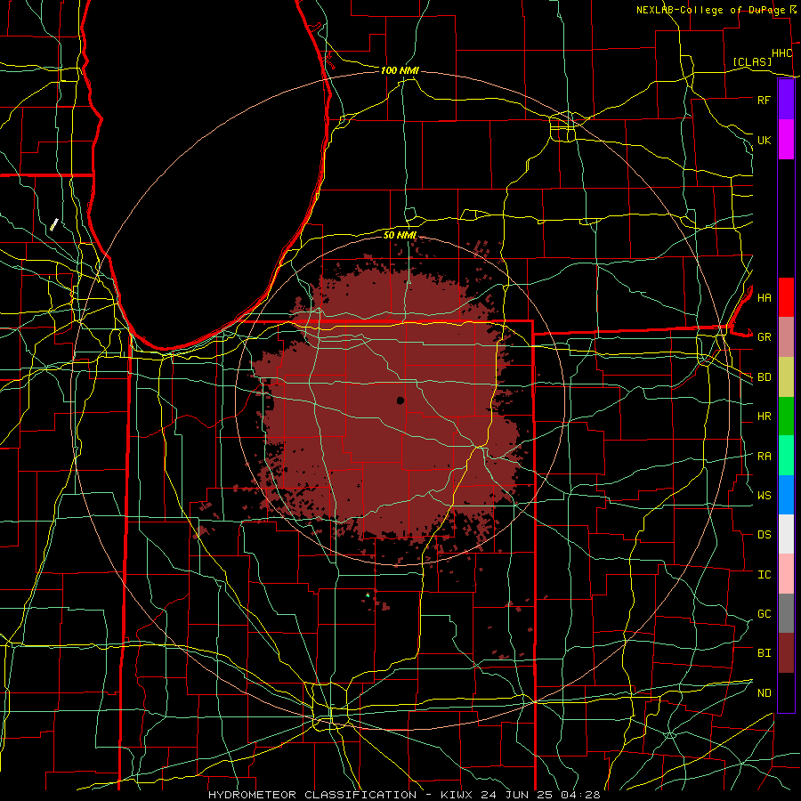Viewport: 801px width, 801px height.
Task: Click the DS legend label
Action: click(764, 535)
